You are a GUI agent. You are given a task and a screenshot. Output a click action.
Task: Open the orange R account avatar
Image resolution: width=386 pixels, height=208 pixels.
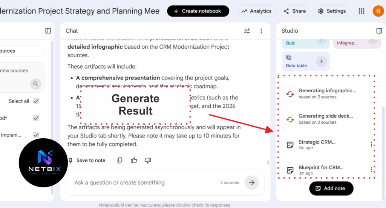(378, 11)
